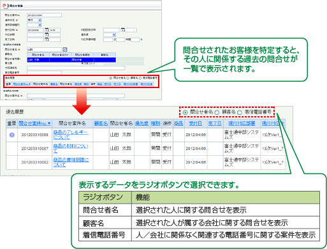The width and height of the screenshot is (327, 249).
Task: Click the 対応納期 date input field
Action: pos(35,34)
